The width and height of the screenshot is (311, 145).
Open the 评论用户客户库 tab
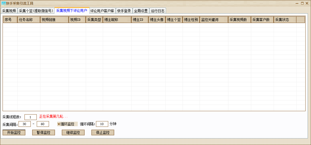102,11
